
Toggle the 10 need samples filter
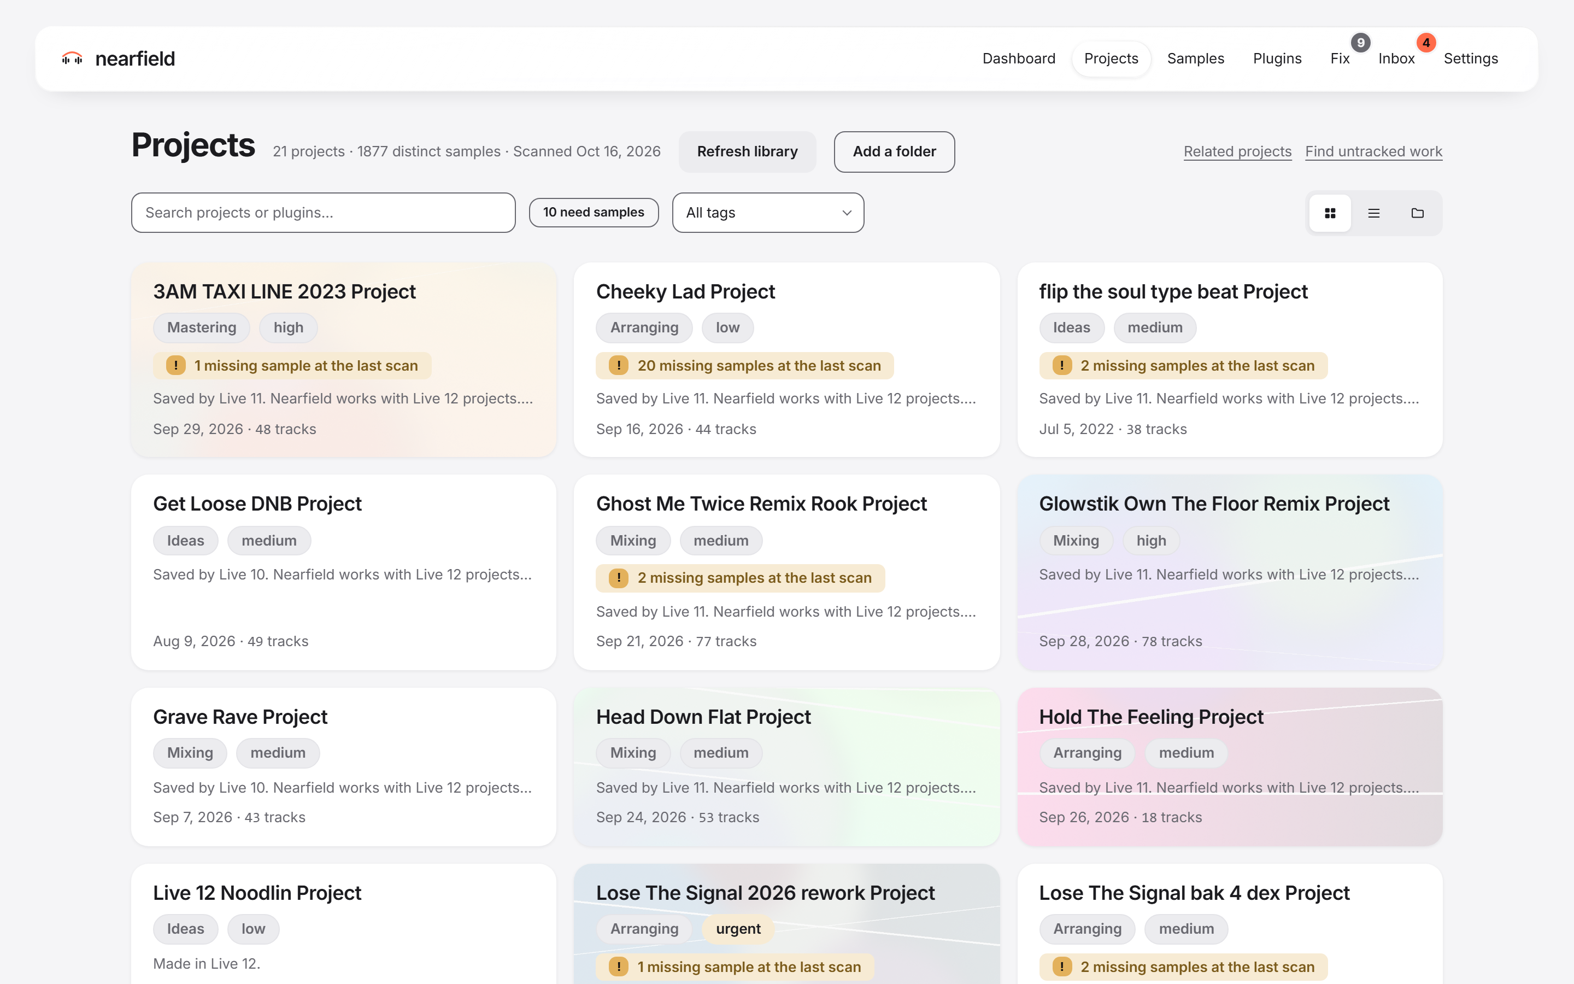[x=593, y=213]
